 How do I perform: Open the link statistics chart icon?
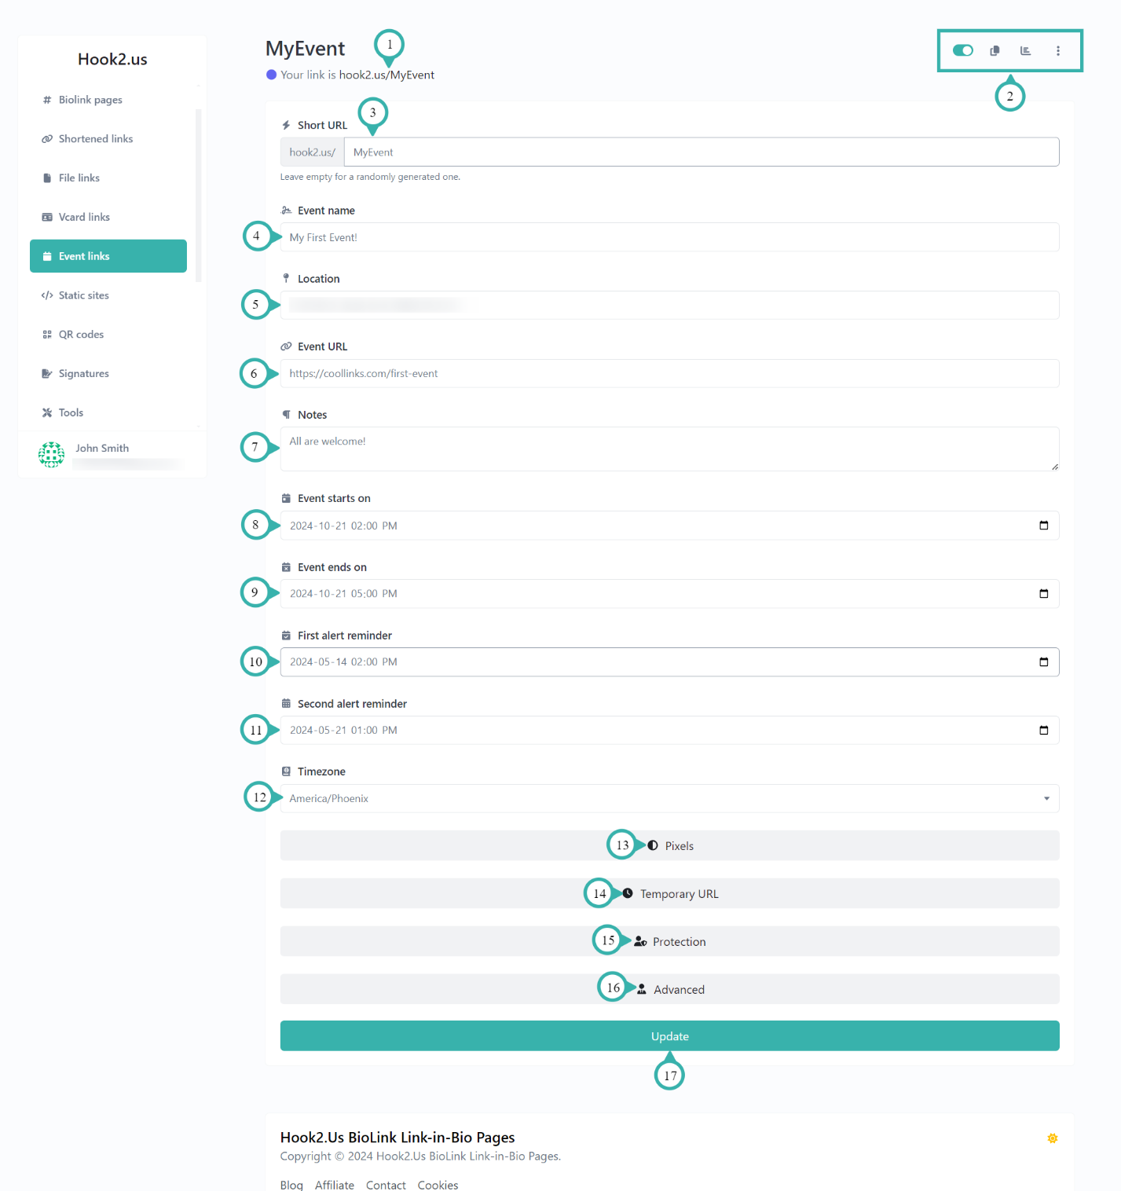1025,50
